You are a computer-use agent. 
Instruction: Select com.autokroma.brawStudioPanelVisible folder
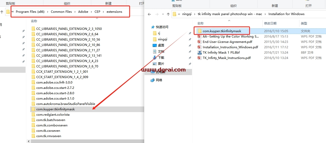click(66, 104)
